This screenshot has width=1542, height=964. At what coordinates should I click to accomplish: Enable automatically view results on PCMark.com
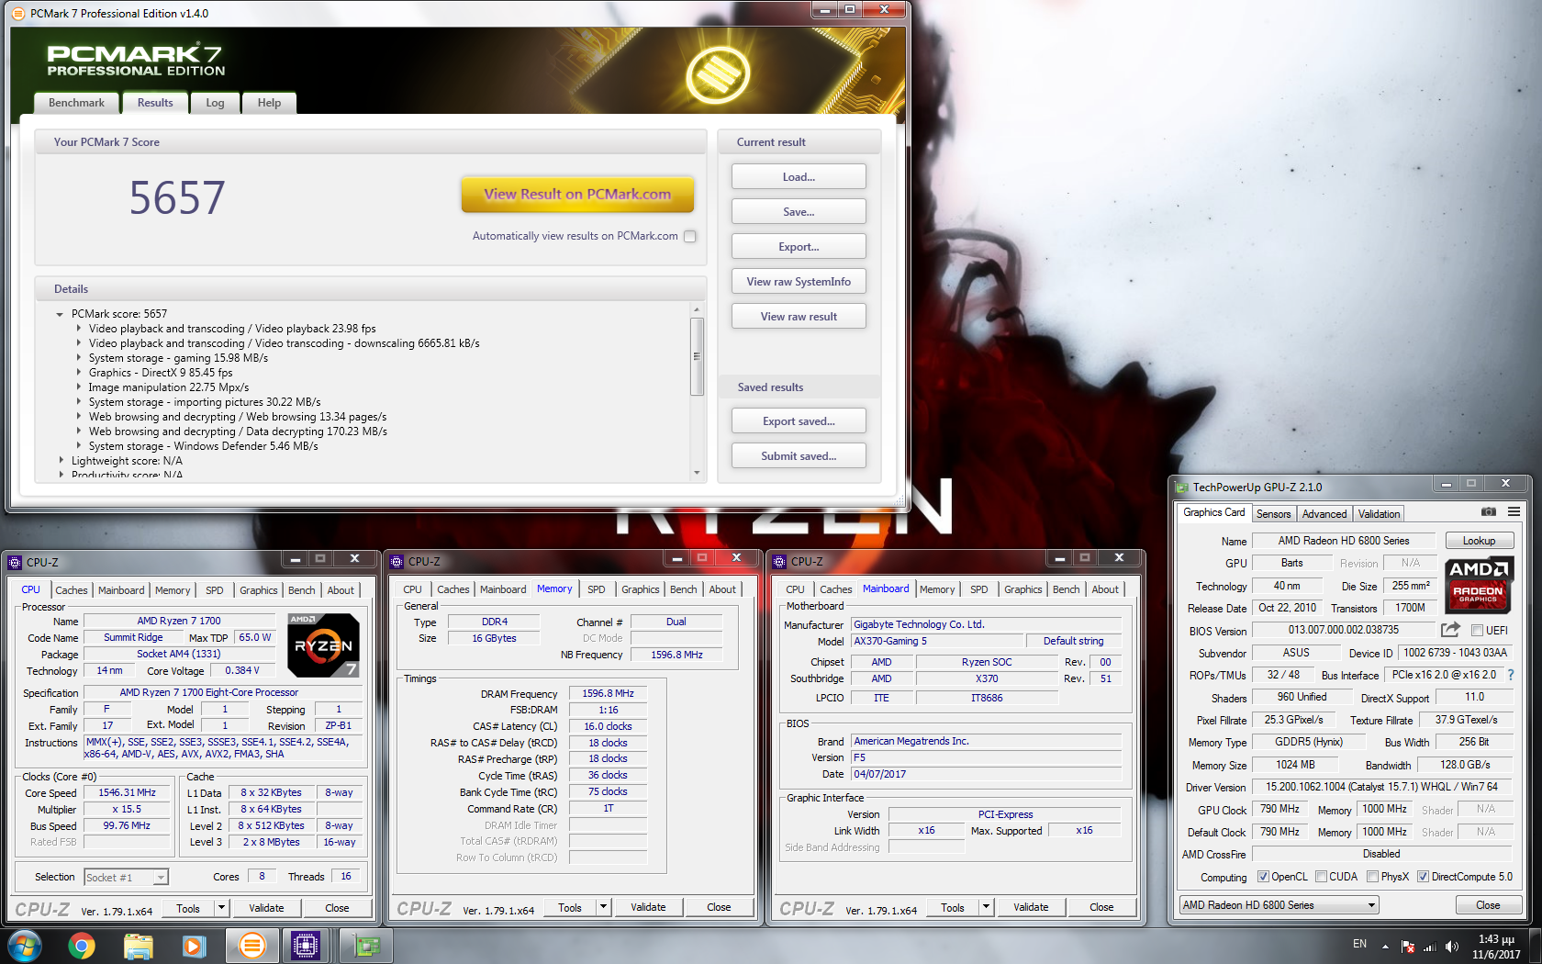coord(690,236)
